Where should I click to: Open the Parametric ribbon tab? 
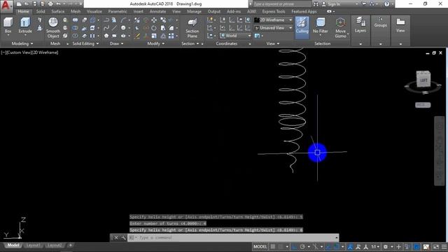click(118, 11)
